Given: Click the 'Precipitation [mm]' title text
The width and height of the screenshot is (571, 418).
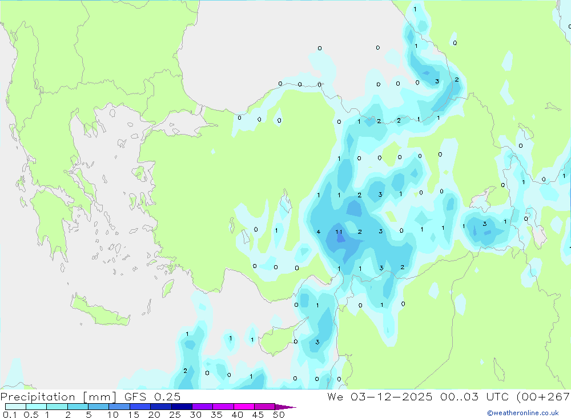Looking at the screenshot, I should tap(58, 396).
